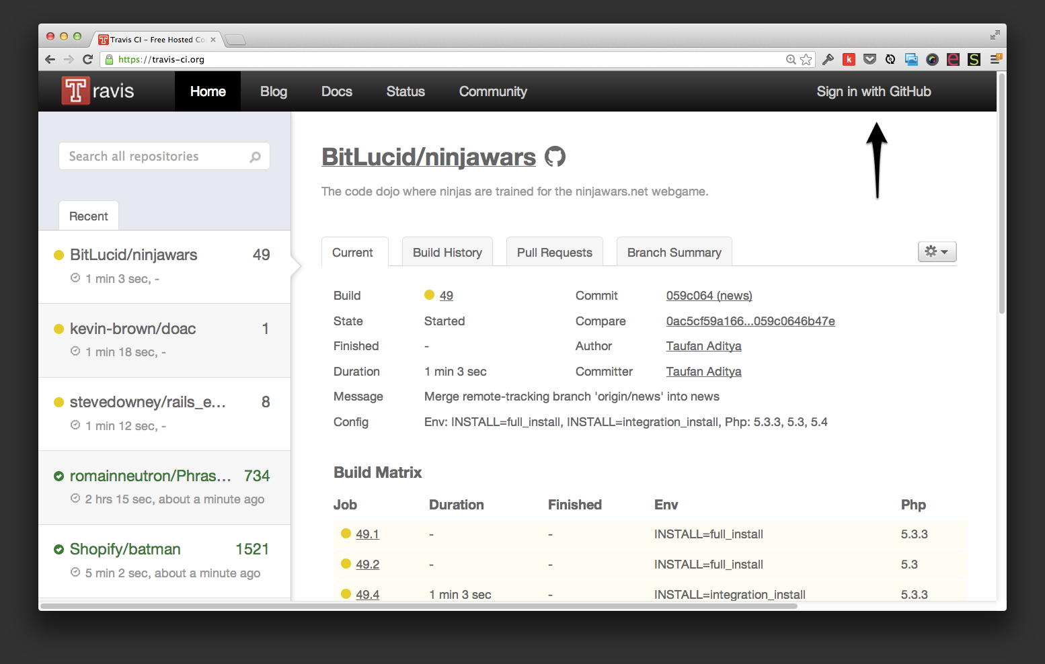This screenshot has height=664, width=1045.
Task: Open the Docs nav item
Action: 337,91
